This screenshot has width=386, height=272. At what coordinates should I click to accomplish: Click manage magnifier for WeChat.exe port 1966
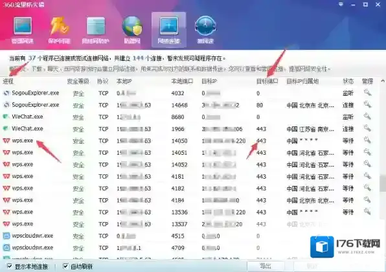[x=367, y=128]
